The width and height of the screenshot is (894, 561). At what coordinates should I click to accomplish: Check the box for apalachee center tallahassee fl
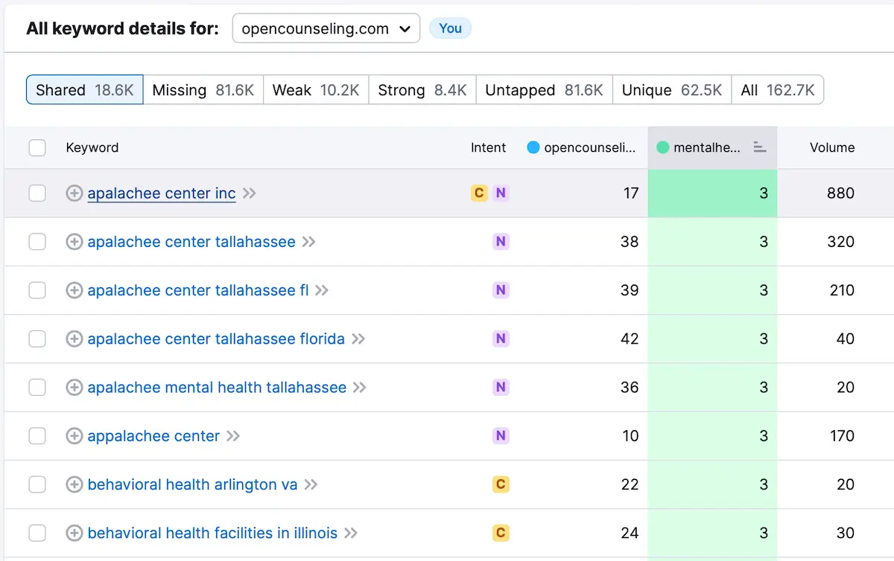37,290
